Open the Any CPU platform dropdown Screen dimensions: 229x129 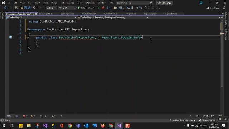[67, 8]
